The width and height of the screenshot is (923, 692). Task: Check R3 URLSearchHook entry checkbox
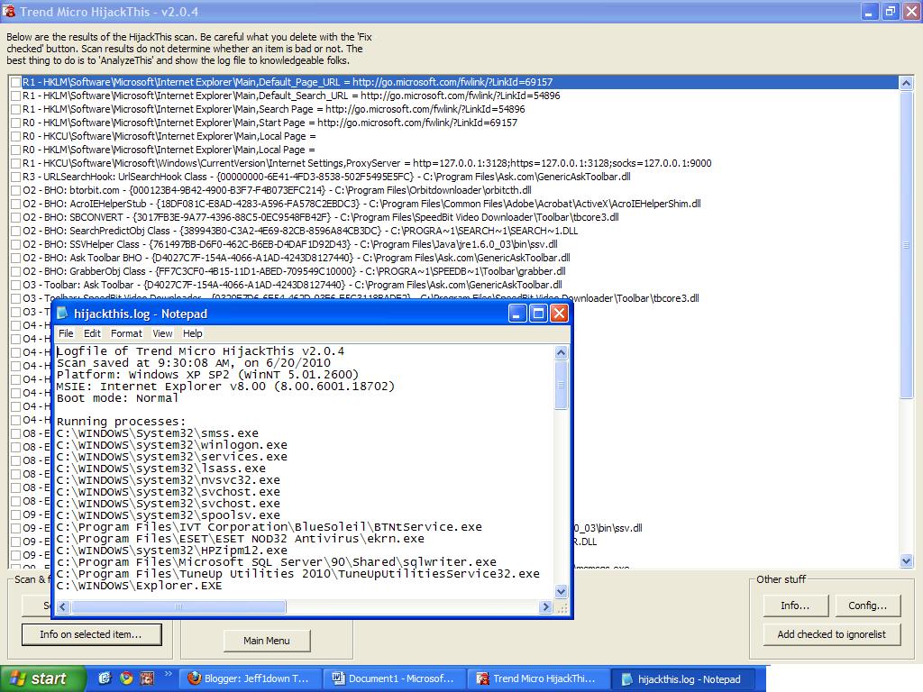coord(16,178)
